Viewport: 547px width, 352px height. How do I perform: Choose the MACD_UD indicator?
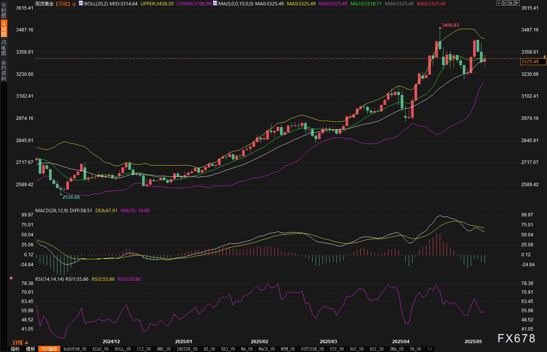(x=267, y=349)
